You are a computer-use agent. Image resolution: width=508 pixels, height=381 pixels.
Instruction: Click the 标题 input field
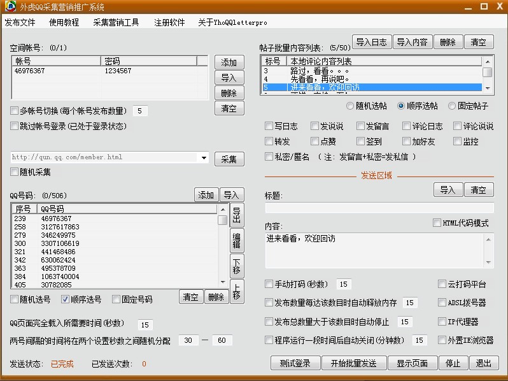(379, 208)
